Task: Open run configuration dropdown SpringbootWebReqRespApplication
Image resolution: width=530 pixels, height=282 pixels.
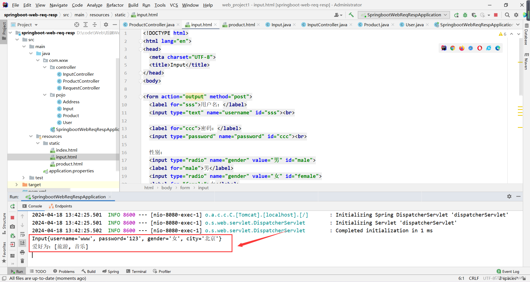Action: coord(404,15)
